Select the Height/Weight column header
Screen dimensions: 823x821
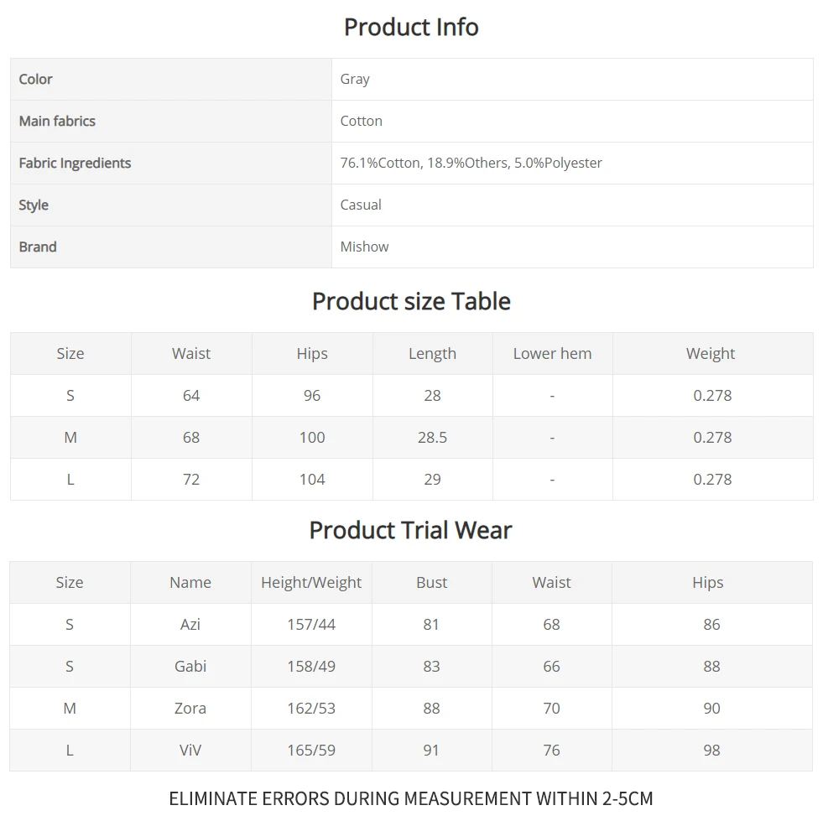point(311,582)
